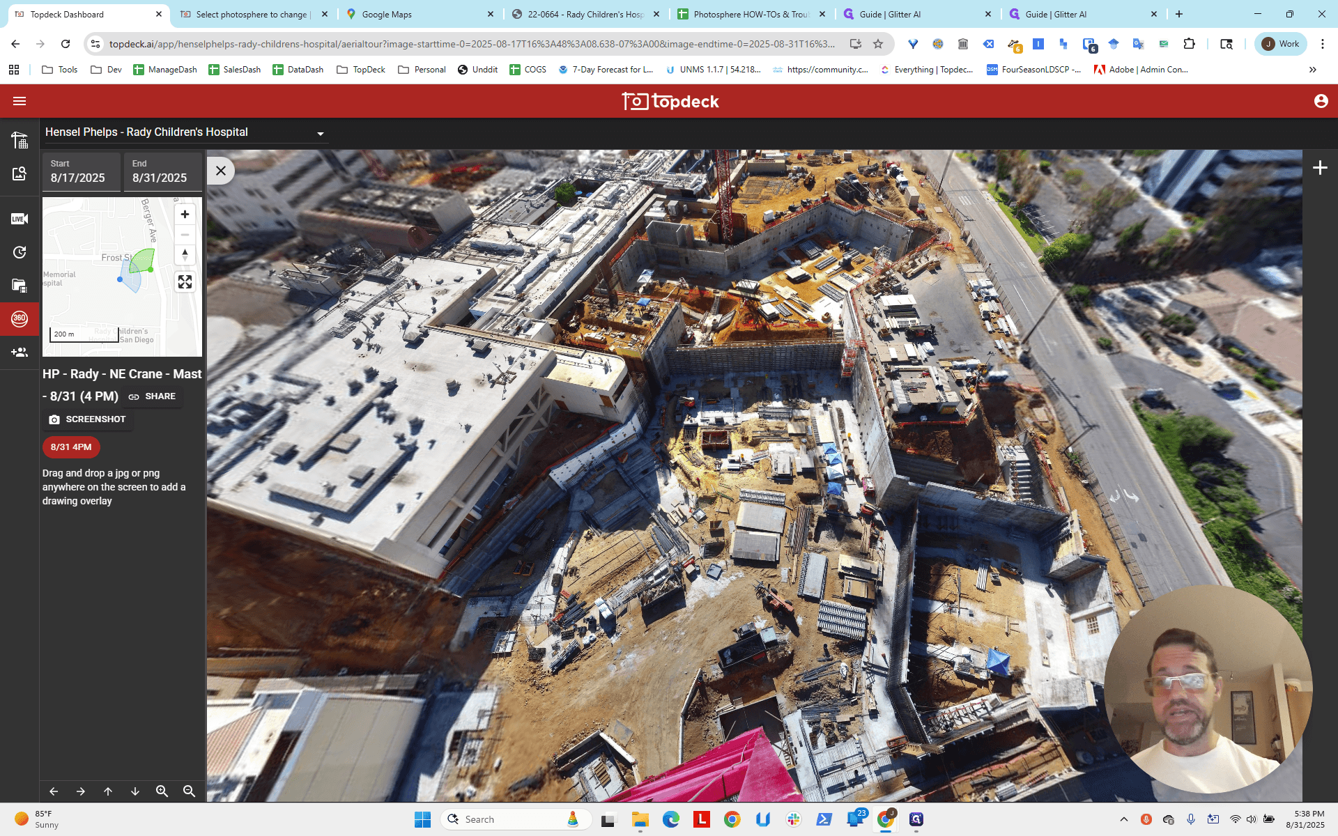Open the hamburger menu in Topdeck header

[20, 101]
